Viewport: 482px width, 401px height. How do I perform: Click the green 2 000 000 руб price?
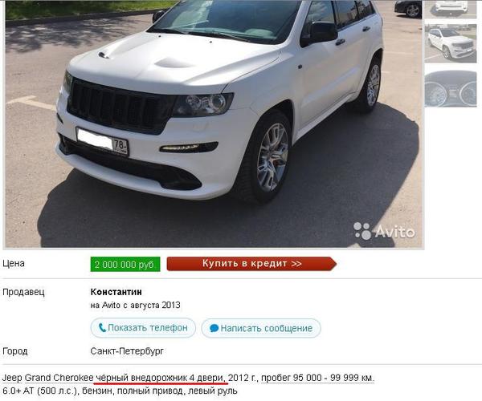[125, 264]
